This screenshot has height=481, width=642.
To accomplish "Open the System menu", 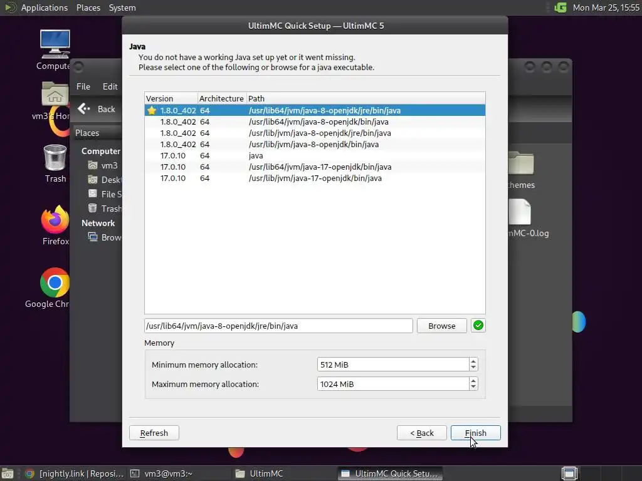I will [122, 8].
